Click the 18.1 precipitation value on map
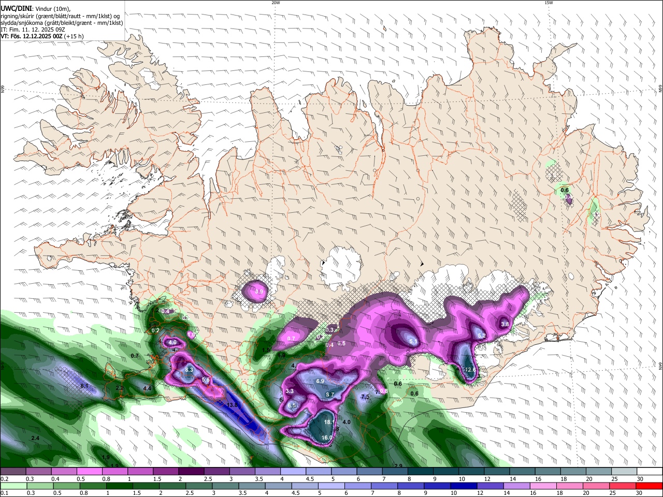This screenshot has height=497, width=663. (x=328, y=422)
